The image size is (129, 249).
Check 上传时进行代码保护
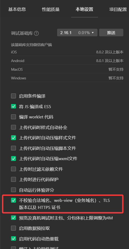tap(13, 179)
